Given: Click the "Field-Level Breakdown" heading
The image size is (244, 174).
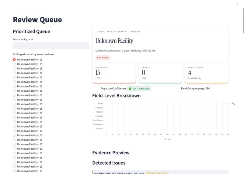Looking at the screenshot, I should pyautogui.click(x=117, y=96).
